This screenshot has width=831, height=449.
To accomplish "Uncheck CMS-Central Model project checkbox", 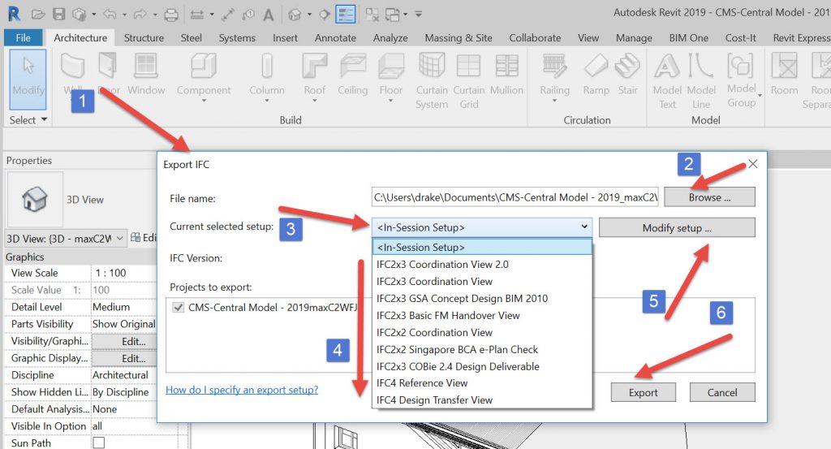I will (179, 308).
